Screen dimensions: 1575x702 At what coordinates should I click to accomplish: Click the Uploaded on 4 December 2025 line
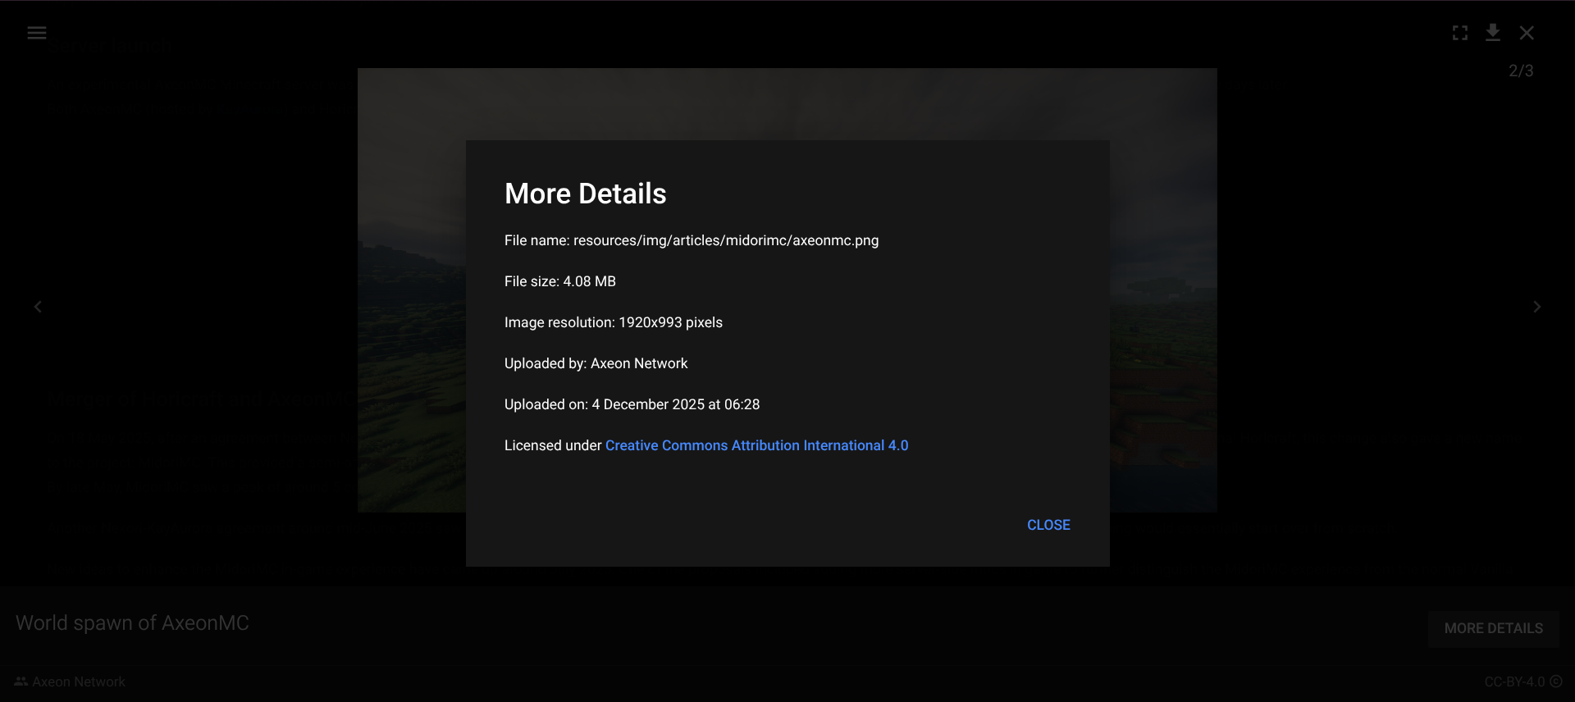[632, 404]
